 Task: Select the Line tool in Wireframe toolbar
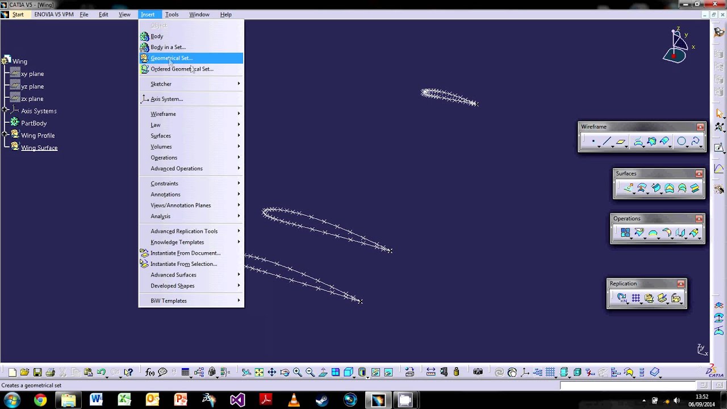point(607,141)
